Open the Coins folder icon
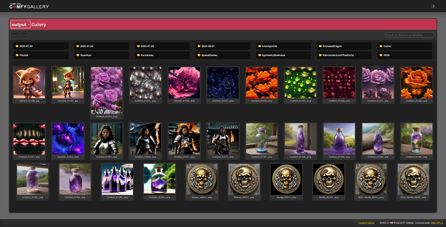Viewport: 446px width, 227px height. pyautogui.click(x=381, y=46)
